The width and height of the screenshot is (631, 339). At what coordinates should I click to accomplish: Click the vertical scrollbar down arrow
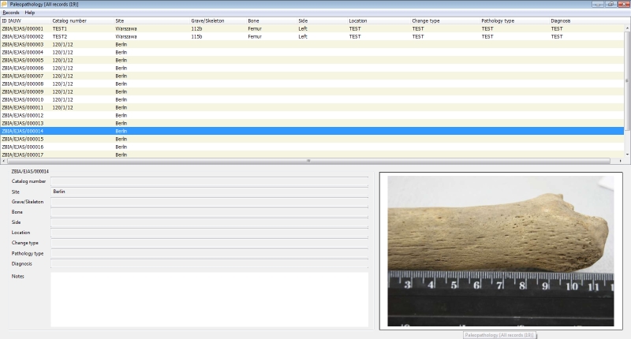(628, 154)
